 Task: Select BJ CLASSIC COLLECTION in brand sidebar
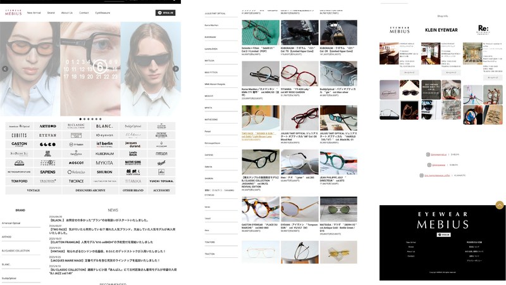16,251
